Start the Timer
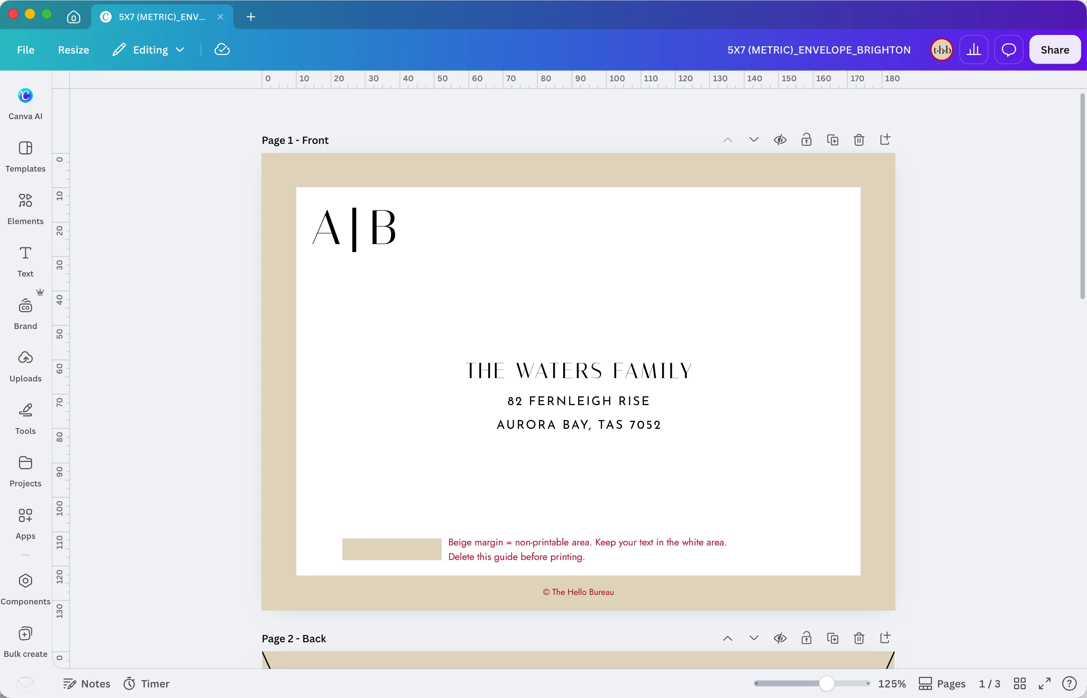The height and width of the screenshot is (698, 1087). click(x=146, y=683)
